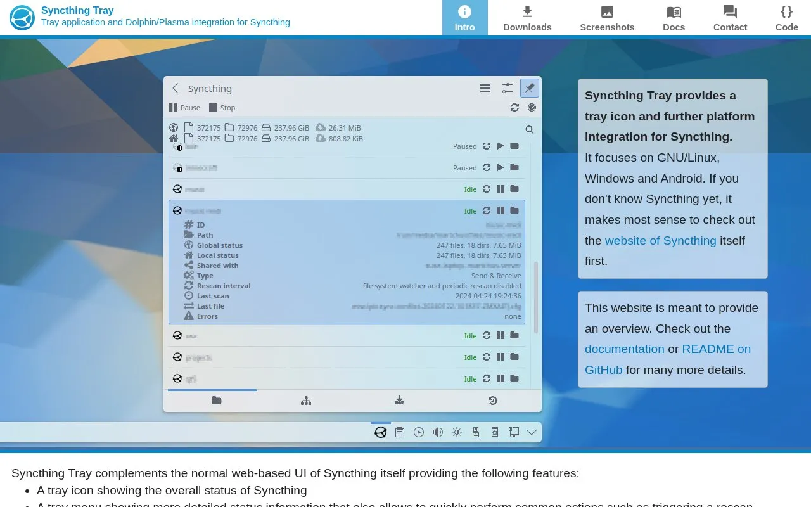Screen dimensions: 811x507
Task: Visit the 'README on GitHub' link
Action: 668,359
